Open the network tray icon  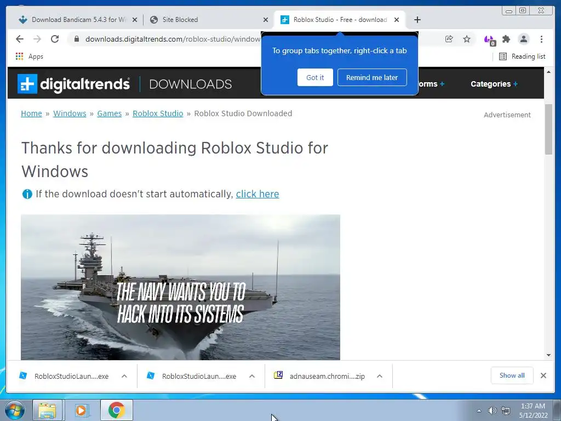coord(506,411)
